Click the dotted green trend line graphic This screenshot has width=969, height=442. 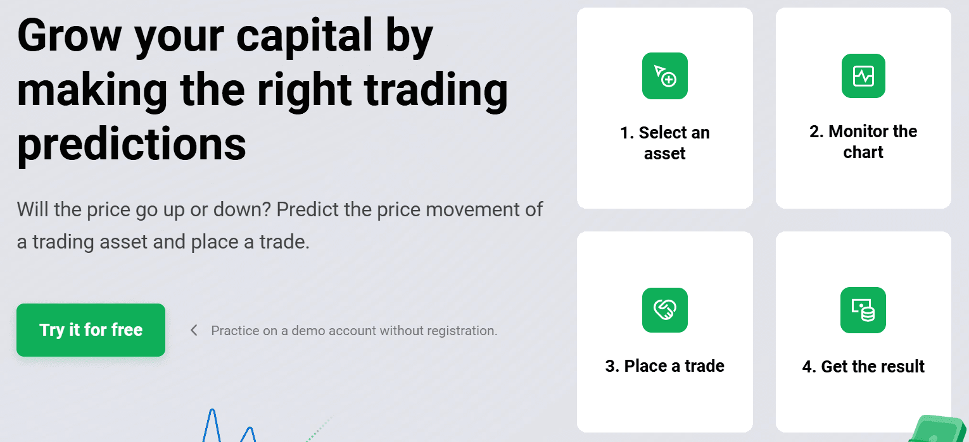point(318,429)
